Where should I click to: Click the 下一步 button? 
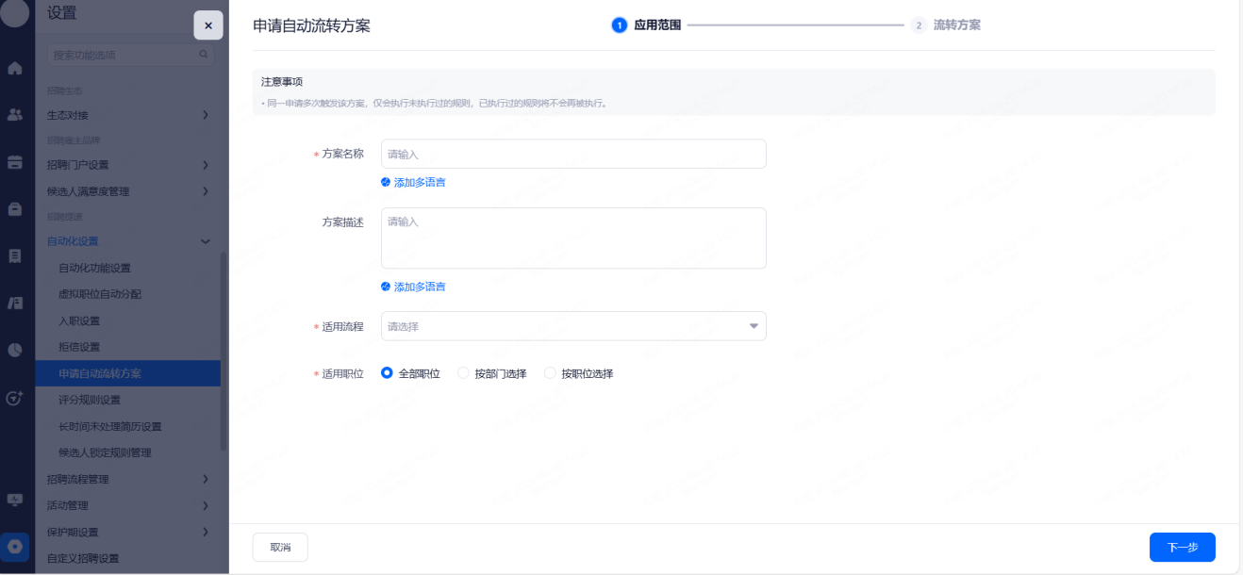pos(1182,547)
